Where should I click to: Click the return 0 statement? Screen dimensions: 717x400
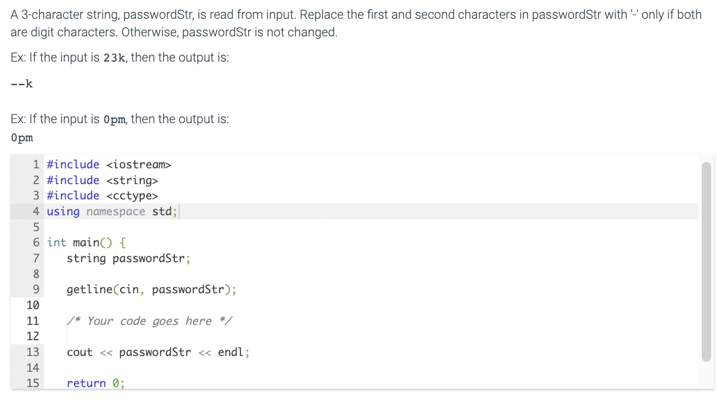pyautogui.click(x=96, y=383)
